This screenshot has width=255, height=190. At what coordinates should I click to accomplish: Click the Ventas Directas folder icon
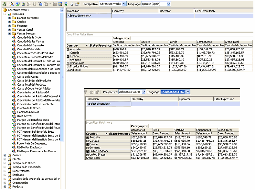click(14, 33)
